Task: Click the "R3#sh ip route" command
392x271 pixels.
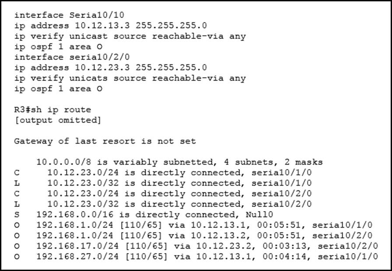Action: click(x=52, y=110)
